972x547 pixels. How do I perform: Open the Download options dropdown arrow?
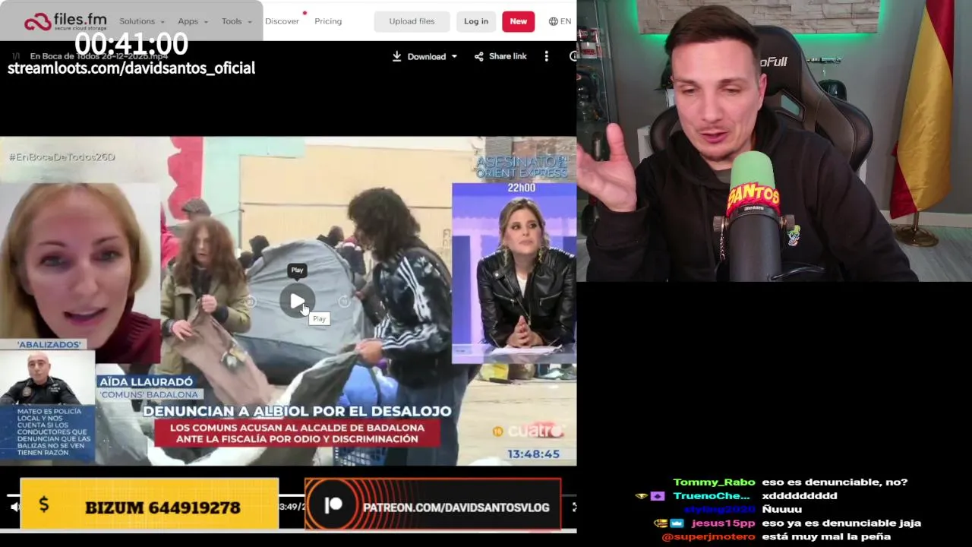454,56
